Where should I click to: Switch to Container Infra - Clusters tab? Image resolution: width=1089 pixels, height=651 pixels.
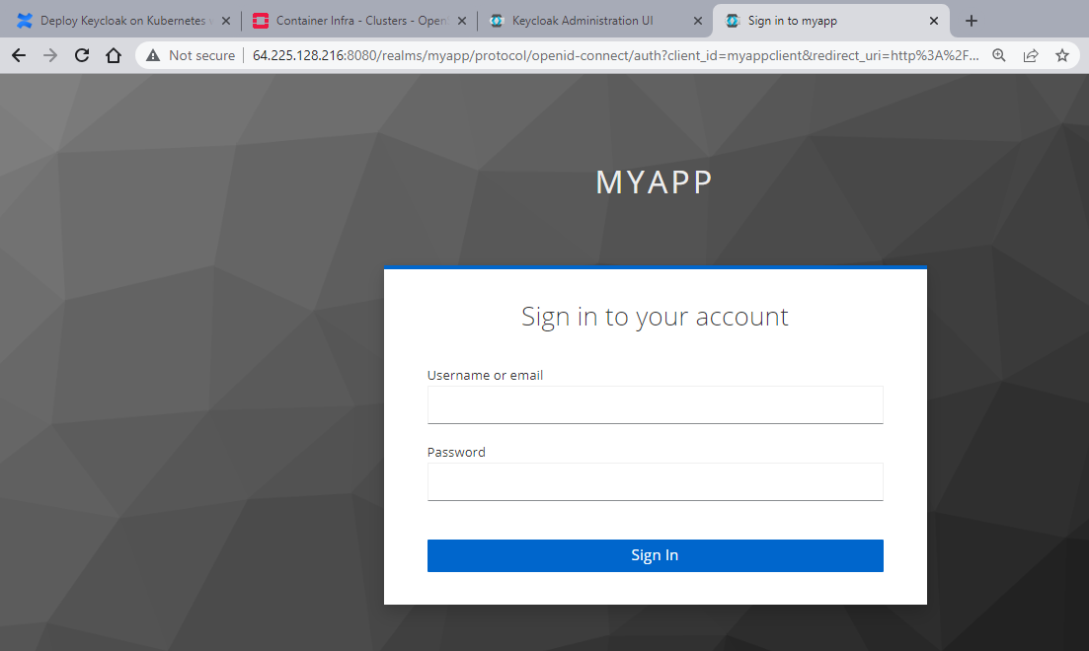pyautogui.click(x=355, y=21)
